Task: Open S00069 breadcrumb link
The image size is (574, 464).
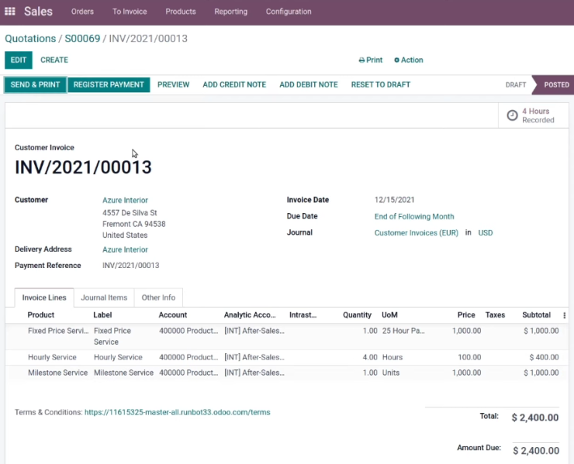Action: (x=82, y=39)
